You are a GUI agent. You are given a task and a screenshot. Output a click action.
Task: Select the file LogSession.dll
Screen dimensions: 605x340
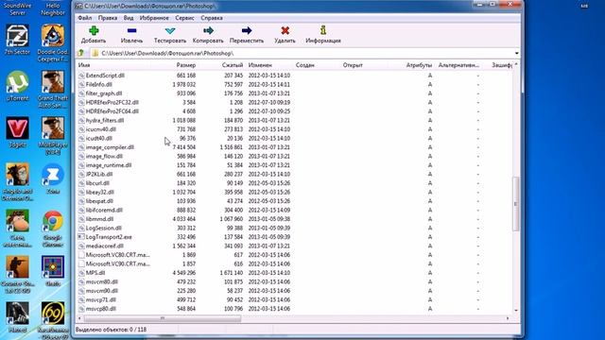coord(103,228)
